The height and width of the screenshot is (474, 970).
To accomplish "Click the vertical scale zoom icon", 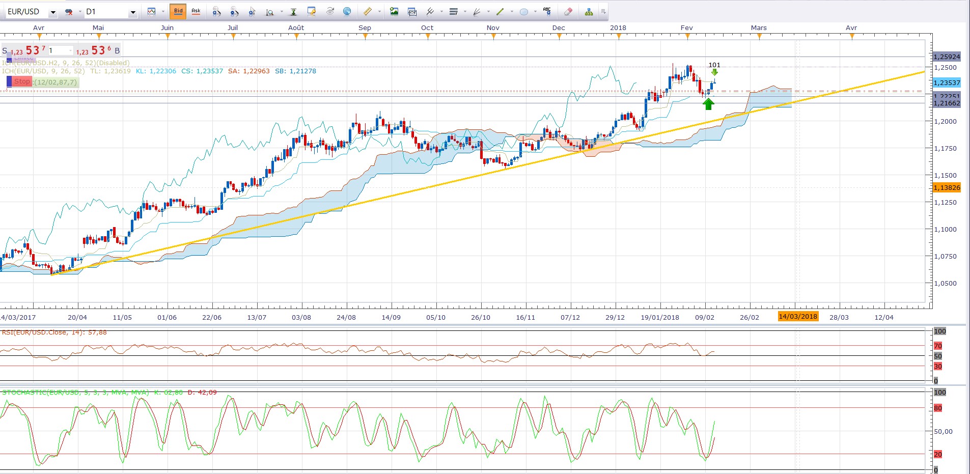I will pos(270,12).
